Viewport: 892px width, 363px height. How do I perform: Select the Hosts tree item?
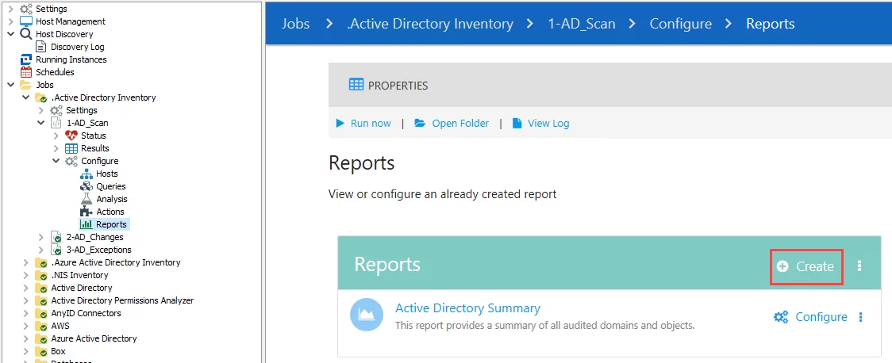(107, 174)
